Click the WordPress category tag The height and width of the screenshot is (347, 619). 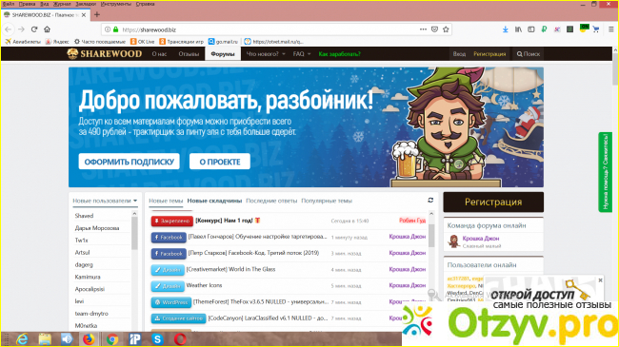pos(170,302)
